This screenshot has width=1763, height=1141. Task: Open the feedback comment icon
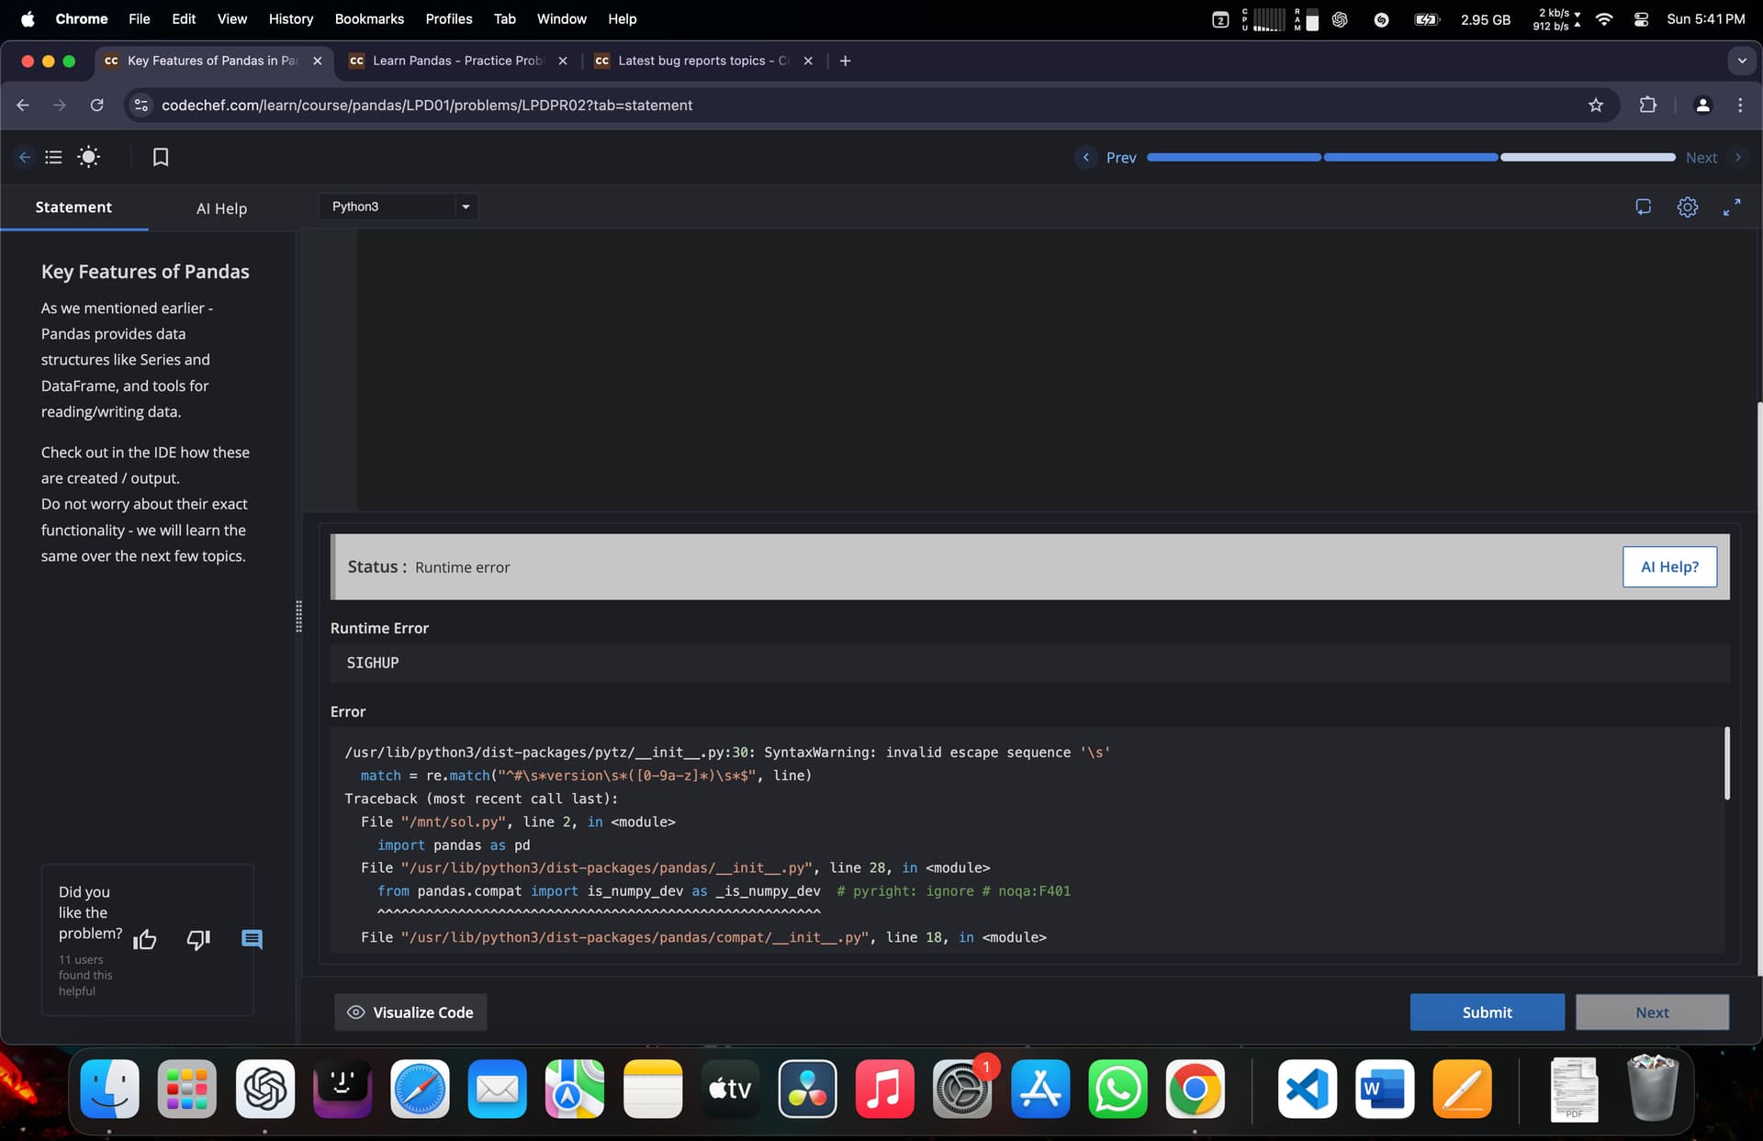click(x=252, y=939)
